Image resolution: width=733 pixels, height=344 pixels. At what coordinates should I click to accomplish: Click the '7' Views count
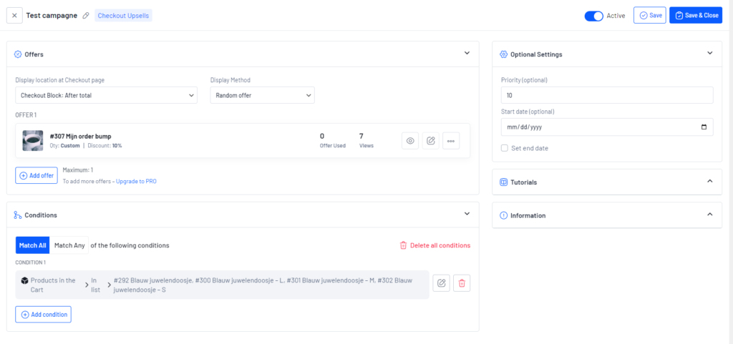click(x=361, y=137)
